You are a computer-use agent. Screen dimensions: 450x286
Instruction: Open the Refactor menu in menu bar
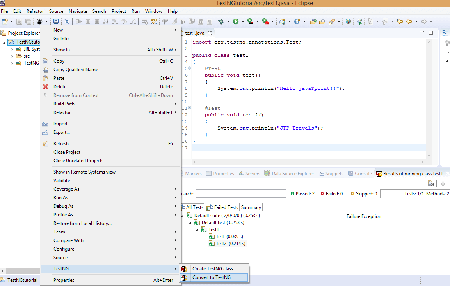click(35, 11)
